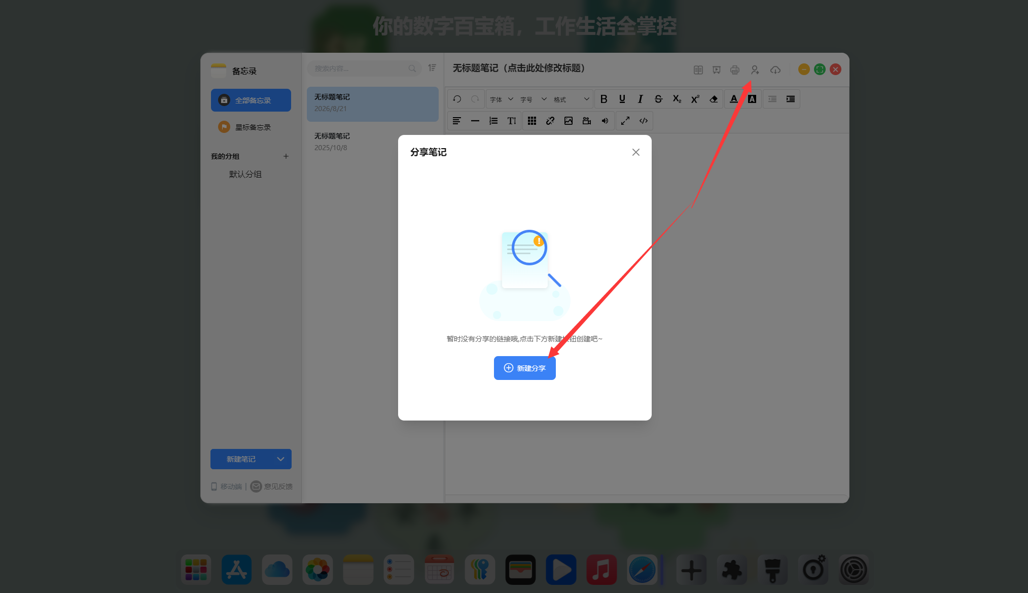Click the text format TI icon
The height and width of the screenshot is (593, 1028).
tap(511, 121)
